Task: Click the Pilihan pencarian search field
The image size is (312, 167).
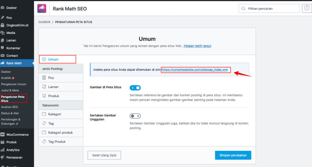Action: click(x=269, y=9)
